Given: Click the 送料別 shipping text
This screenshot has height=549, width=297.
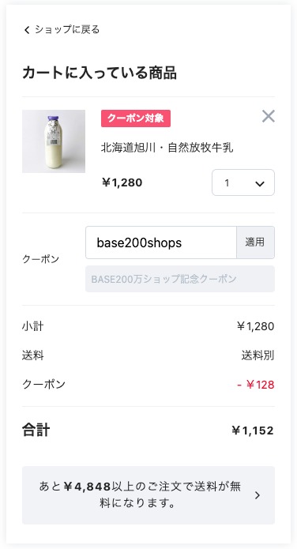Looking at the screenshot, I should coord(258,355).
